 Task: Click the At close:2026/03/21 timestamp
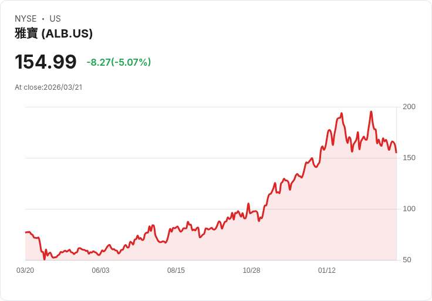point(49,87)
